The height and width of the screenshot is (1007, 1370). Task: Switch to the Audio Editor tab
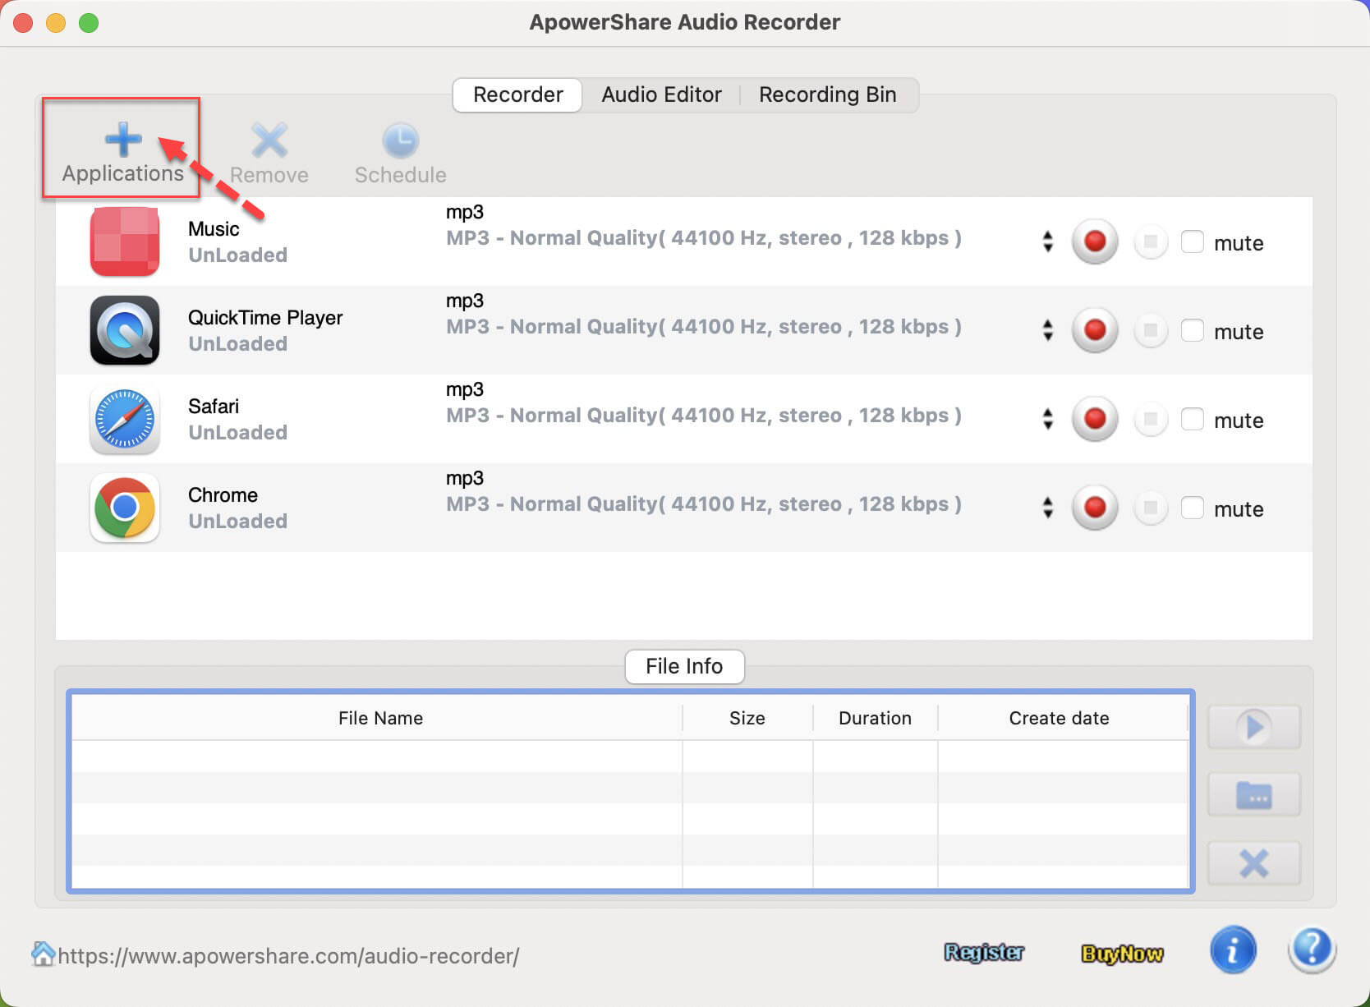click(x=660, y=94)
